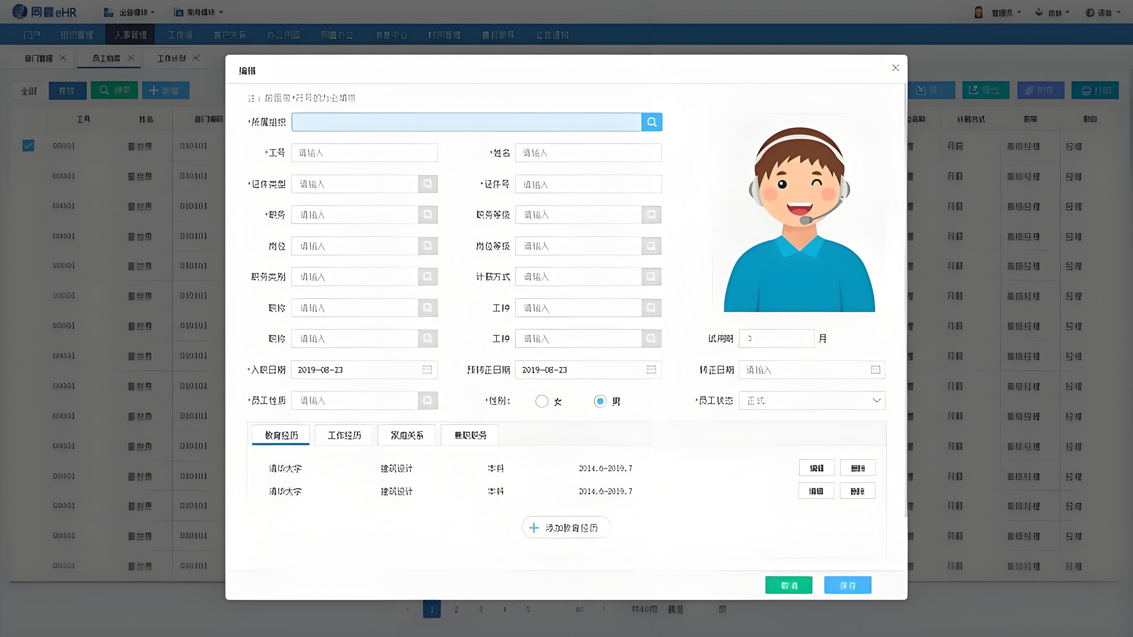
Task: Open the header dropdown with the box icon
Action: pos(198,12)
